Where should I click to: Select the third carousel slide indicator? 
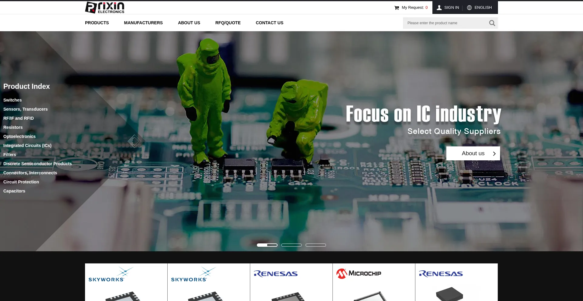316,245
